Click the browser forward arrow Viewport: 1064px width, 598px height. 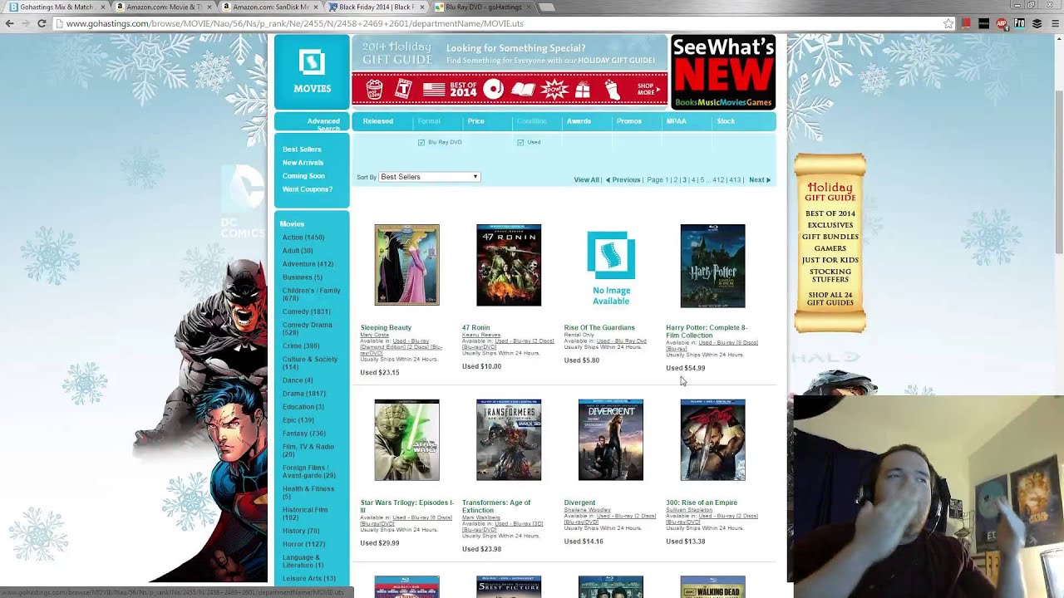tap(25, 23)
